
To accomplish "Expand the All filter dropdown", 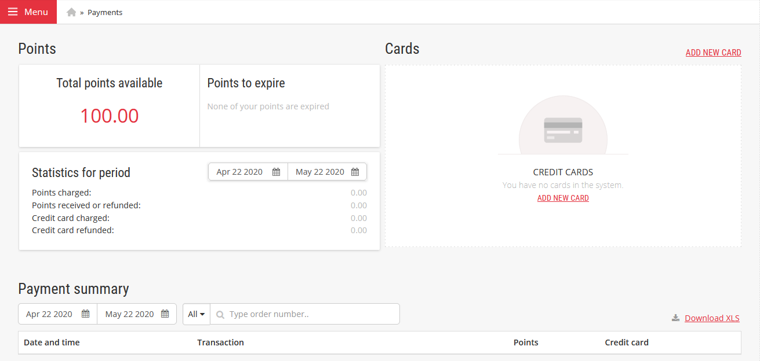I will (197, 314).
